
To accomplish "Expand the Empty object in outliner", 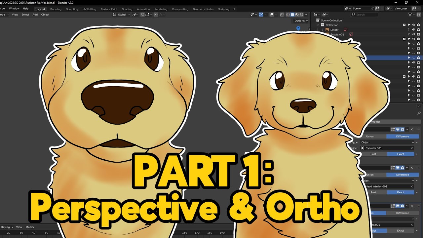I will tap(323, 30).
